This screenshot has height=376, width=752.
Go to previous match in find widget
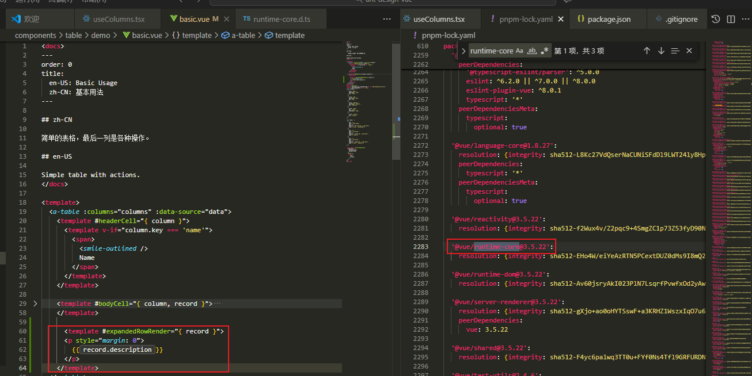point(647,51)
